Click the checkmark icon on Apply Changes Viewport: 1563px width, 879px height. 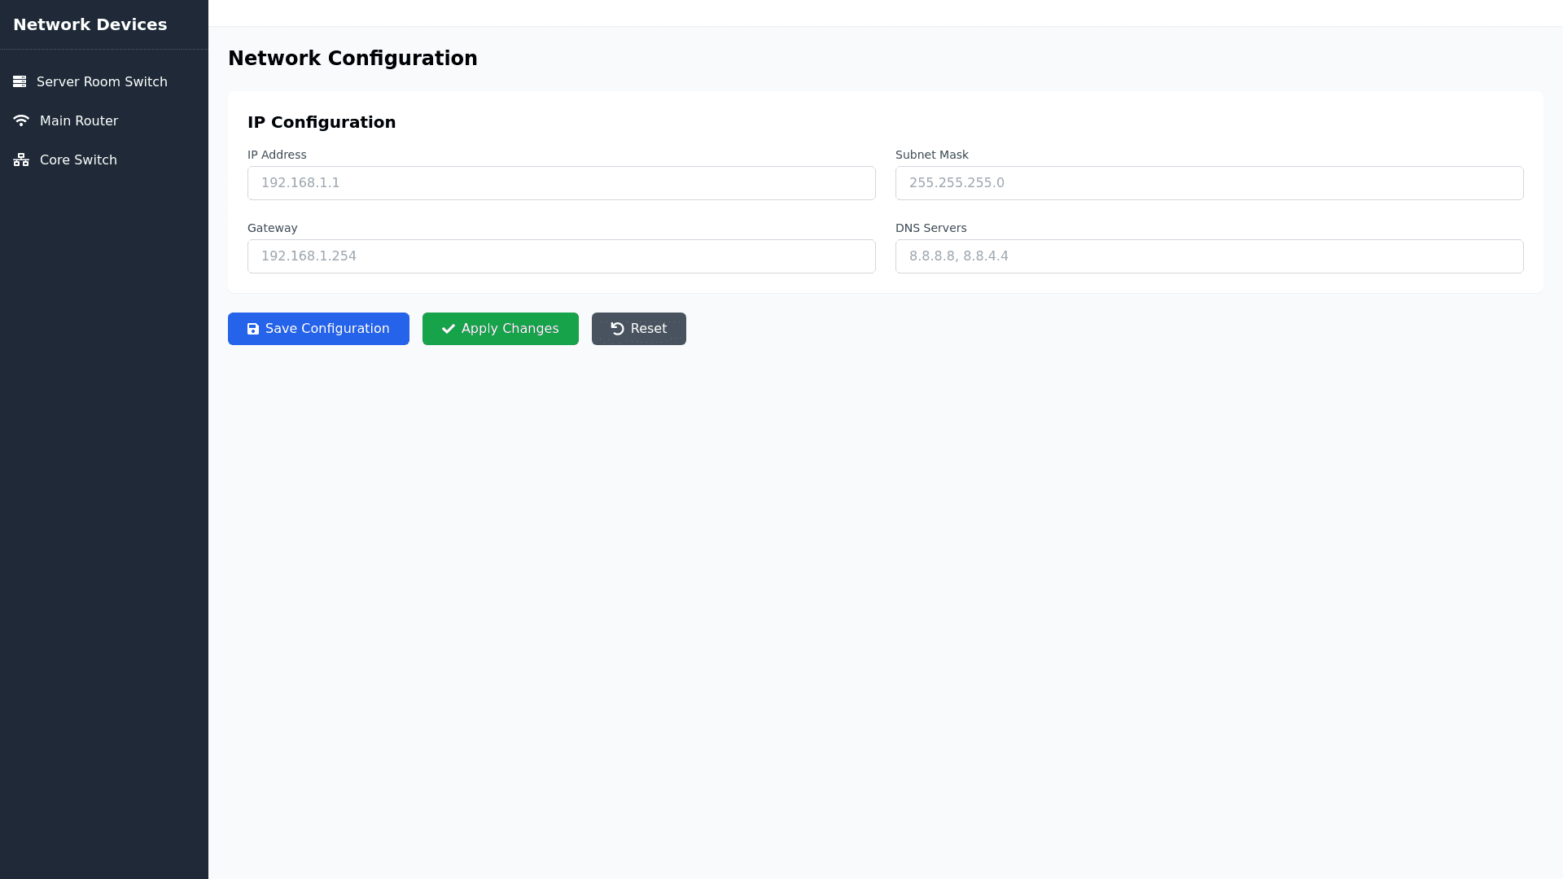(448, 329)
